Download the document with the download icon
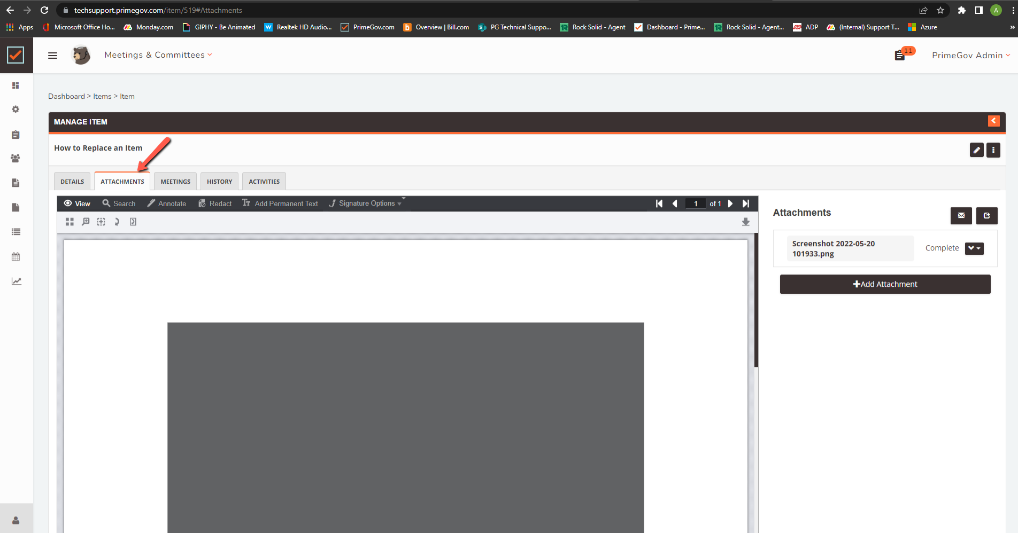 pyautogui.click(x=746, y=222)
